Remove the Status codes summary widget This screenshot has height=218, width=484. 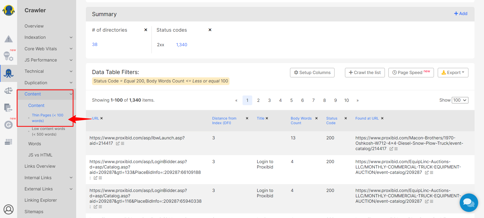[x=210, y=30]
